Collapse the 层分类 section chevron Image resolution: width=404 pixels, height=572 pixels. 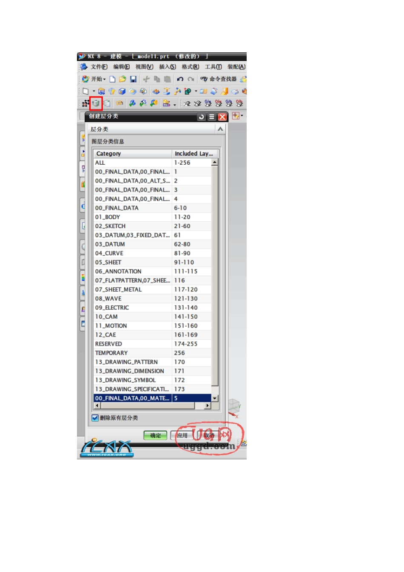[x=220, y=129]
